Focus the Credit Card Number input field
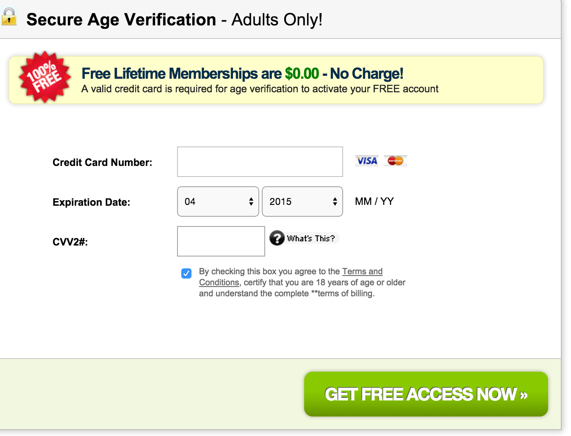 point(260,162)
